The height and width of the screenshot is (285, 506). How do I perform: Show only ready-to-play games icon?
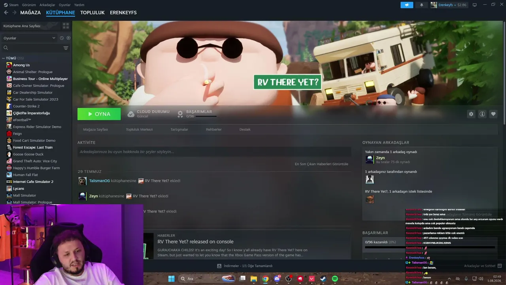point(68,38)
